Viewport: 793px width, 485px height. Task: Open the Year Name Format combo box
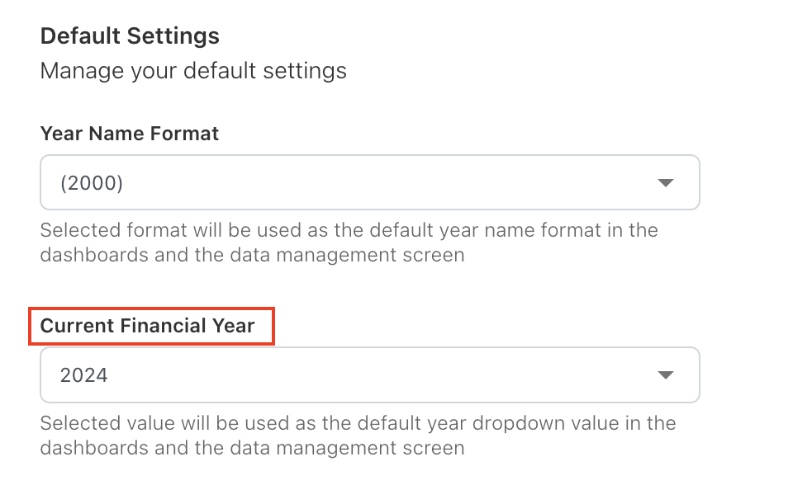tap(369, 182)
